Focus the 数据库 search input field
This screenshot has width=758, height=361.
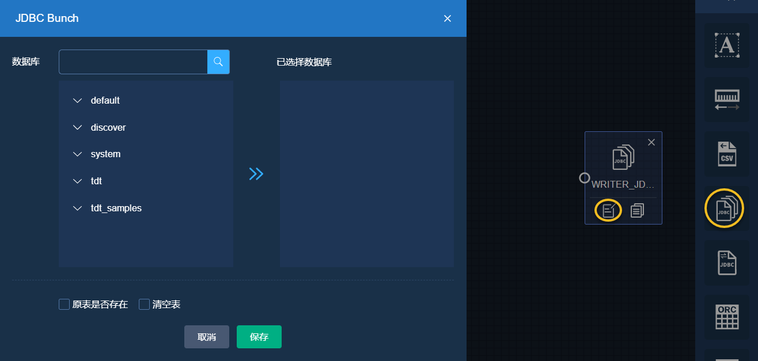[x=133, y=62]
